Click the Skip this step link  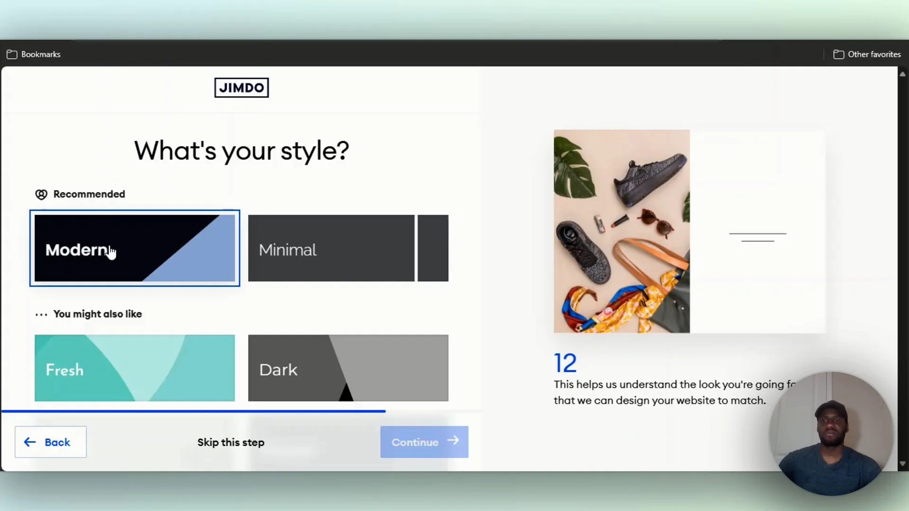click(231, 442)
